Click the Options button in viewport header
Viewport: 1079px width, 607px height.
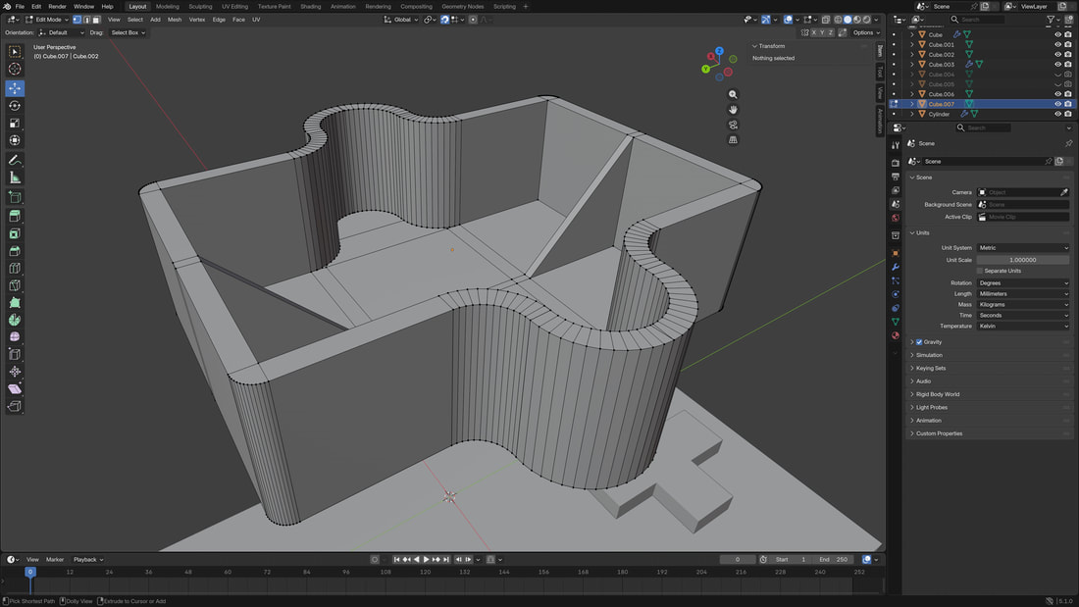pos(864,32)
